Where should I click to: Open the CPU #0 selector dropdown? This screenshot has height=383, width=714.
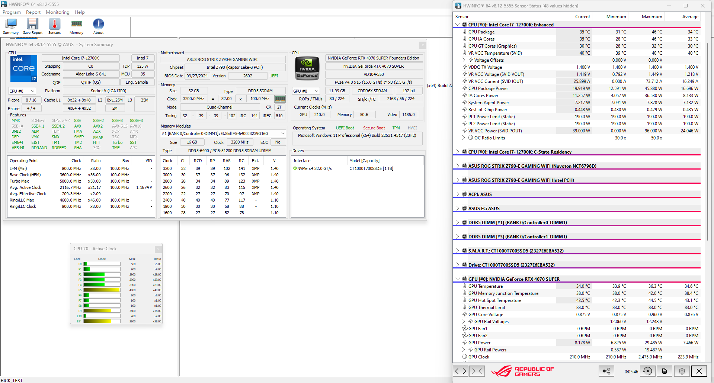pos(22,91)
